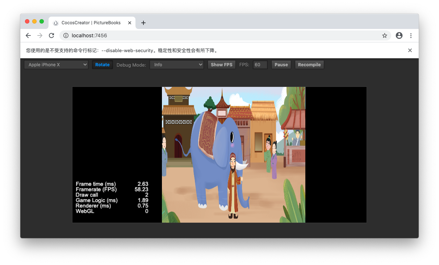The width and height of the screenshot is (439, 265).
Task: Click the FPS: label text
Action: (244, 65)
